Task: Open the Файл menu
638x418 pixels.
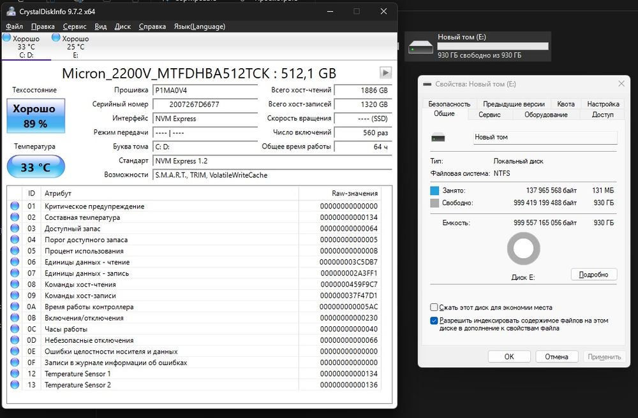Action: pos(14,26)
